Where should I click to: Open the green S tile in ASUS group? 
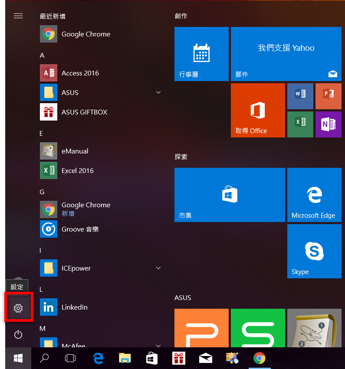[258, 328]
